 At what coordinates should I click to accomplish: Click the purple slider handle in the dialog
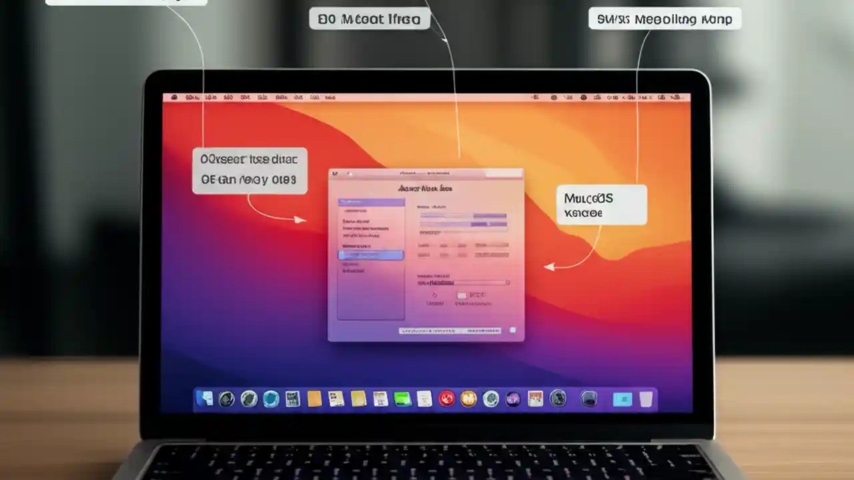tap(487, 225)
